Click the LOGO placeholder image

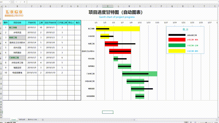coord(14,13)
